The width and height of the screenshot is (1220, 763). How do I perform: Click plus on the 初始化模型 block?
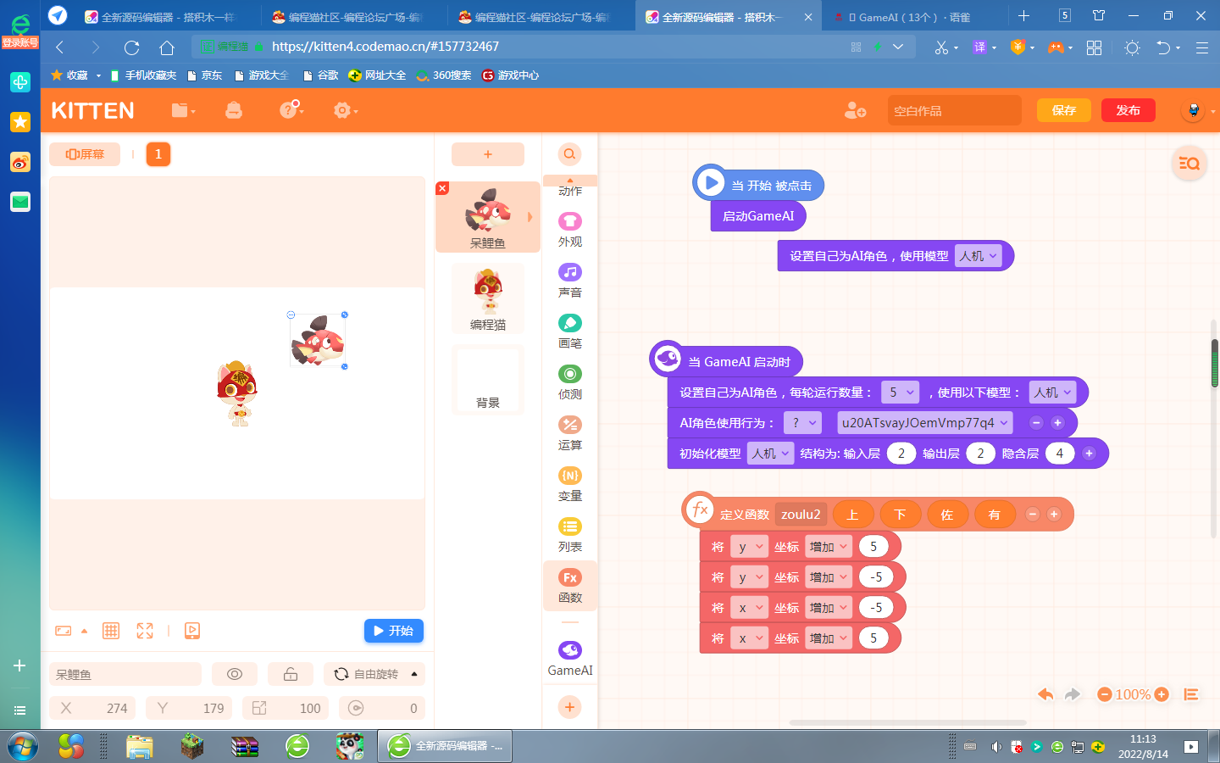1090,453
